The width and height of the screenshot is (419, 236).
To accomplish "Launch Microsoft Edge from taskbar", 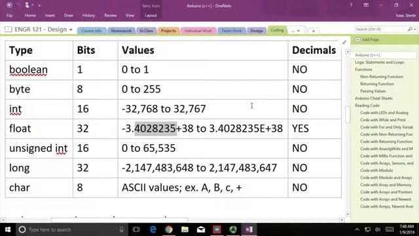I will tap(153, 229).
